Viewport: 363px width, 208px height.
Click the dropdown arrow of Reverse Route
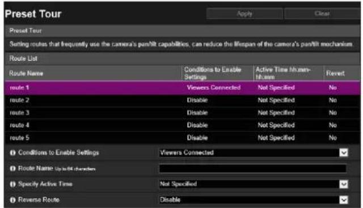point(344,200)
